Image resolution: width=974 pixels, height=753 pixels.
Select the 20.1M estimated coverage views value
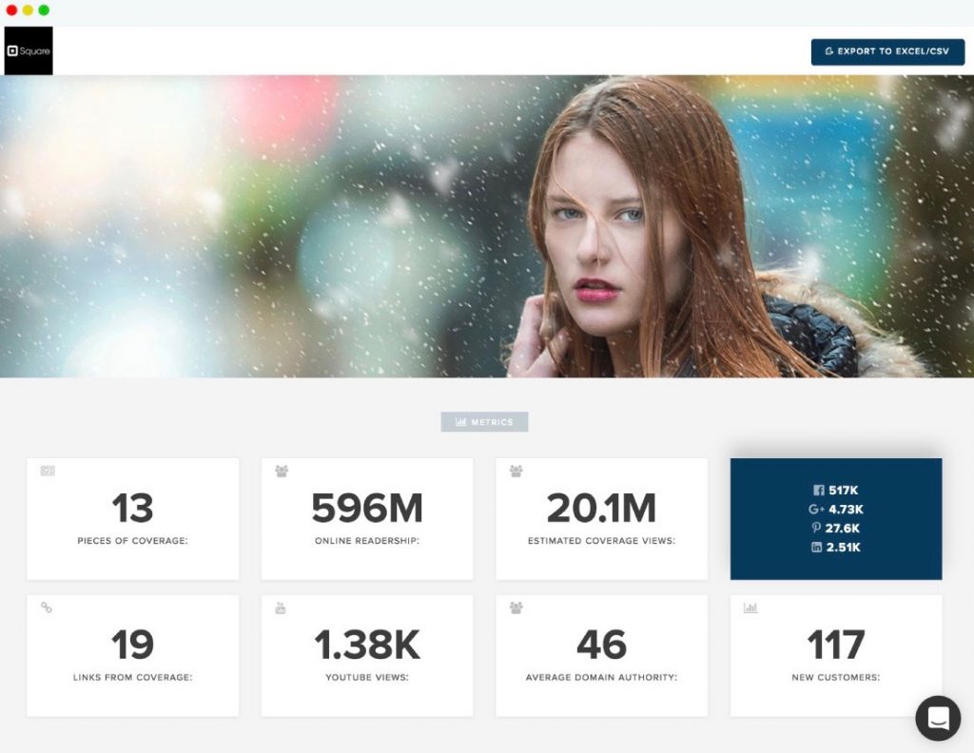pyautogui.click(x=601, y=508)
